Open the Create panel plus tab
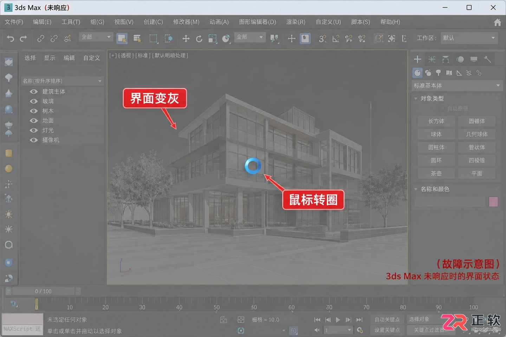 pyautogui.click(x=417, y=59)
